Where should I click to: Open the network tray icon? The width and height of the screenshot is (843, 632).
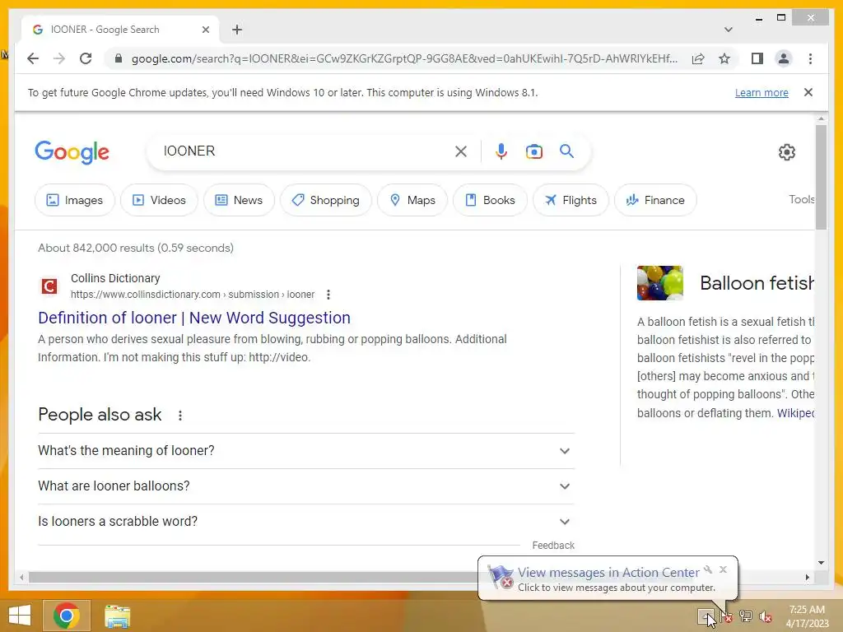pyautogui.click(x=746, y=616)
